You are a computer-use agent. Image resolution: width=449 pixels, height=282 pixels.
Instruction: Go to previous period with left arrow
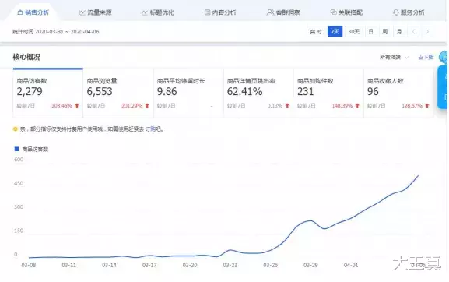413,31
